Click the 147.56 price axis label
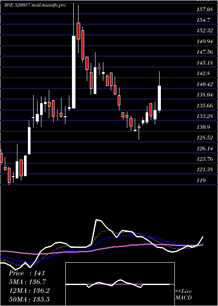This screenshot has width=218, height=306. (x=204, y=52)
